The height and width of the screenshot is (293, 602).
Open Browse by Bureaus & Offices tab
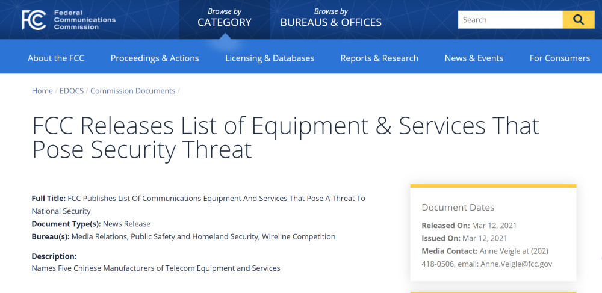[x=331, y=18]
